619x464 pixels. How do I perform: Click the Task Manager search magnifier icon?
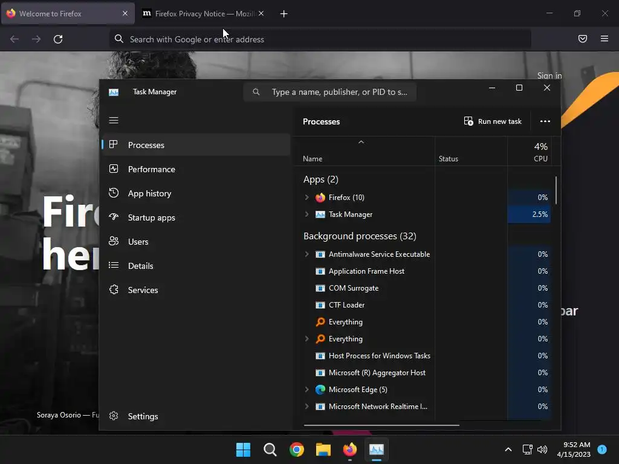coord(256,92)
